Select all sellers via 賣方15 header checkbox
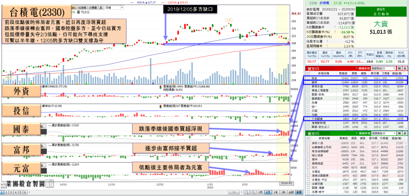The width and height of the screenshot is (409, 196). (x=308, y=138)
